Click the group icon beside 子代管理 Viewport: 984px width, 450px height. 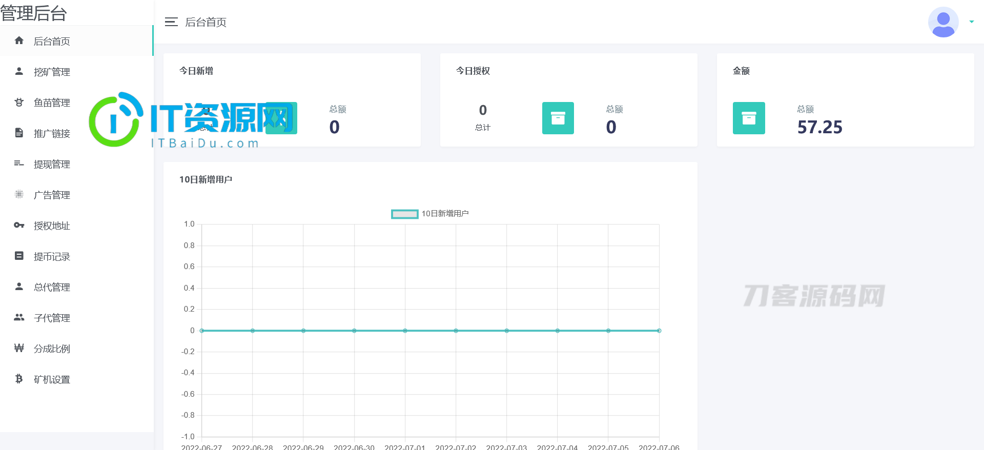pos(19,317)
